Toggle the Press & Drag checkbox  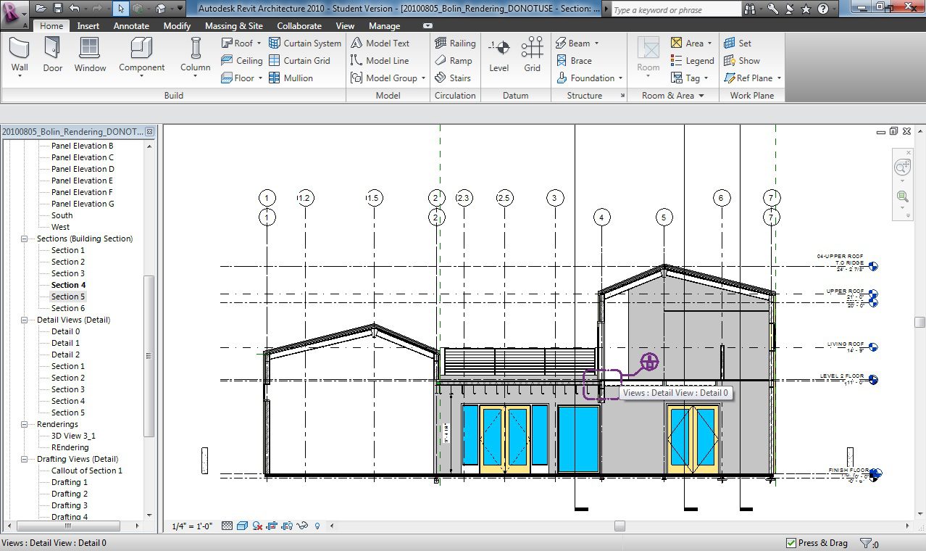pyautogui.click(x=791, y=543)
